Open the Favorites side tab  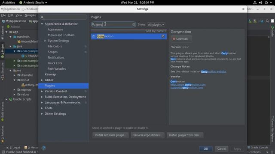coord(3,134)
